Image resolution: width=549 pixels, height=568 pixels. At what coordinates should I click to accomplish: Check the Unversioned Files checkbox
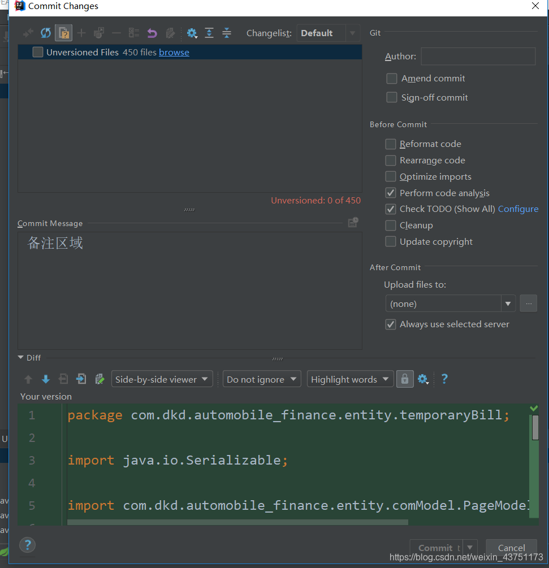tap(38, 52)
